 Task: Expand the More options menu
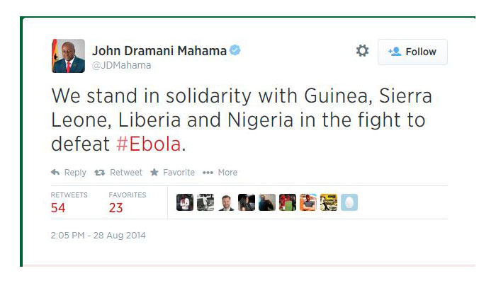220,173
